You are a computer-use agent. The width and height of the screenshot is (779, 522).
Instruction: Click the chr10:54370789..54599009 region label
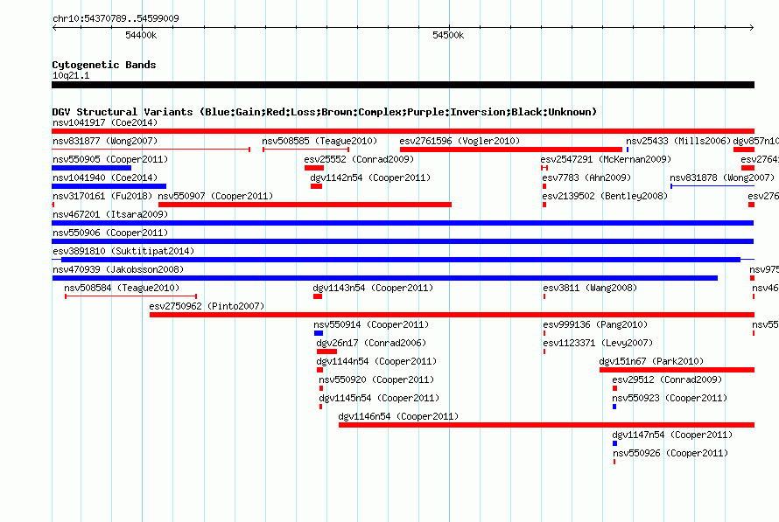point(116,18)
